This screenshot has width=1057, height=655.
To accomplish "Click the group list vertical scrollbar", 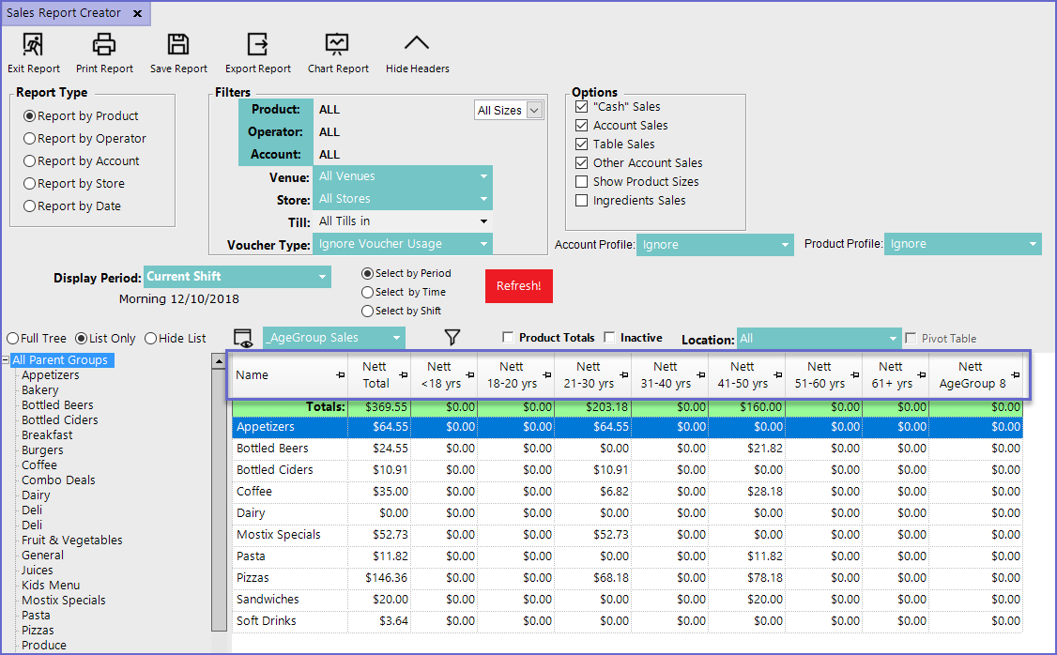I will click(219, 488).
